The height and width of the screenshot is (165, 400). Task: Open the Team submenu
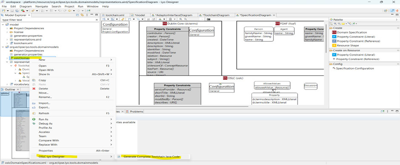click(73, 136)
